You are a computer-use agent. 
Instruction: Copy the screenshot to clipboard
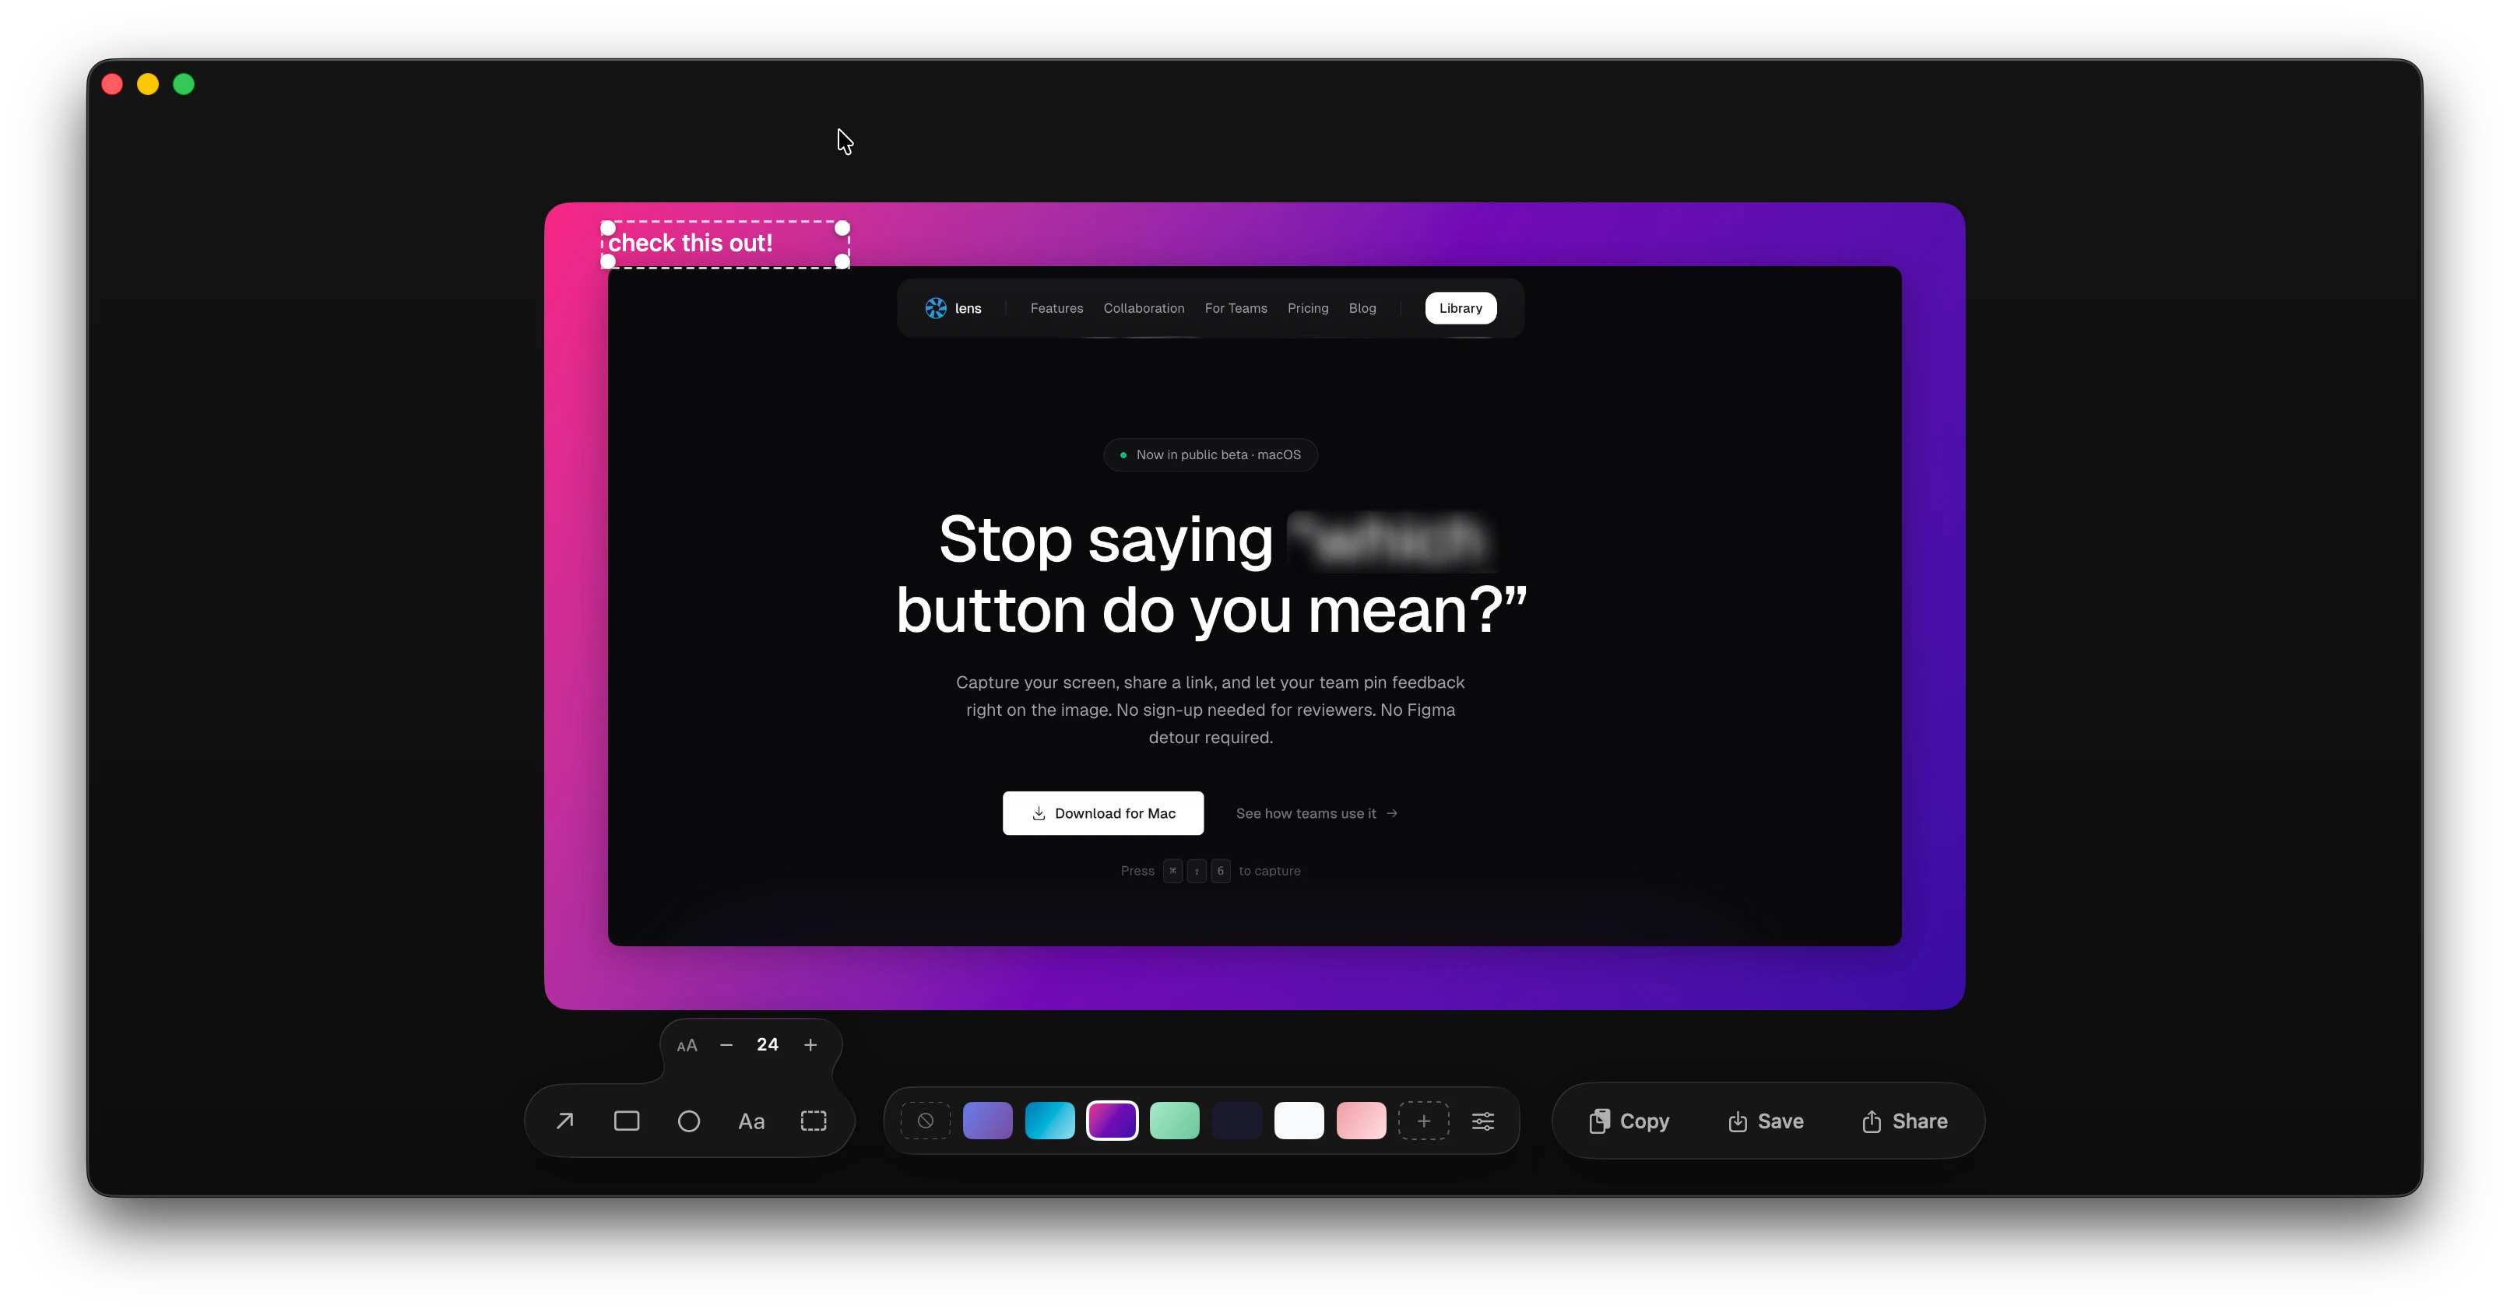[1629, 1121]
